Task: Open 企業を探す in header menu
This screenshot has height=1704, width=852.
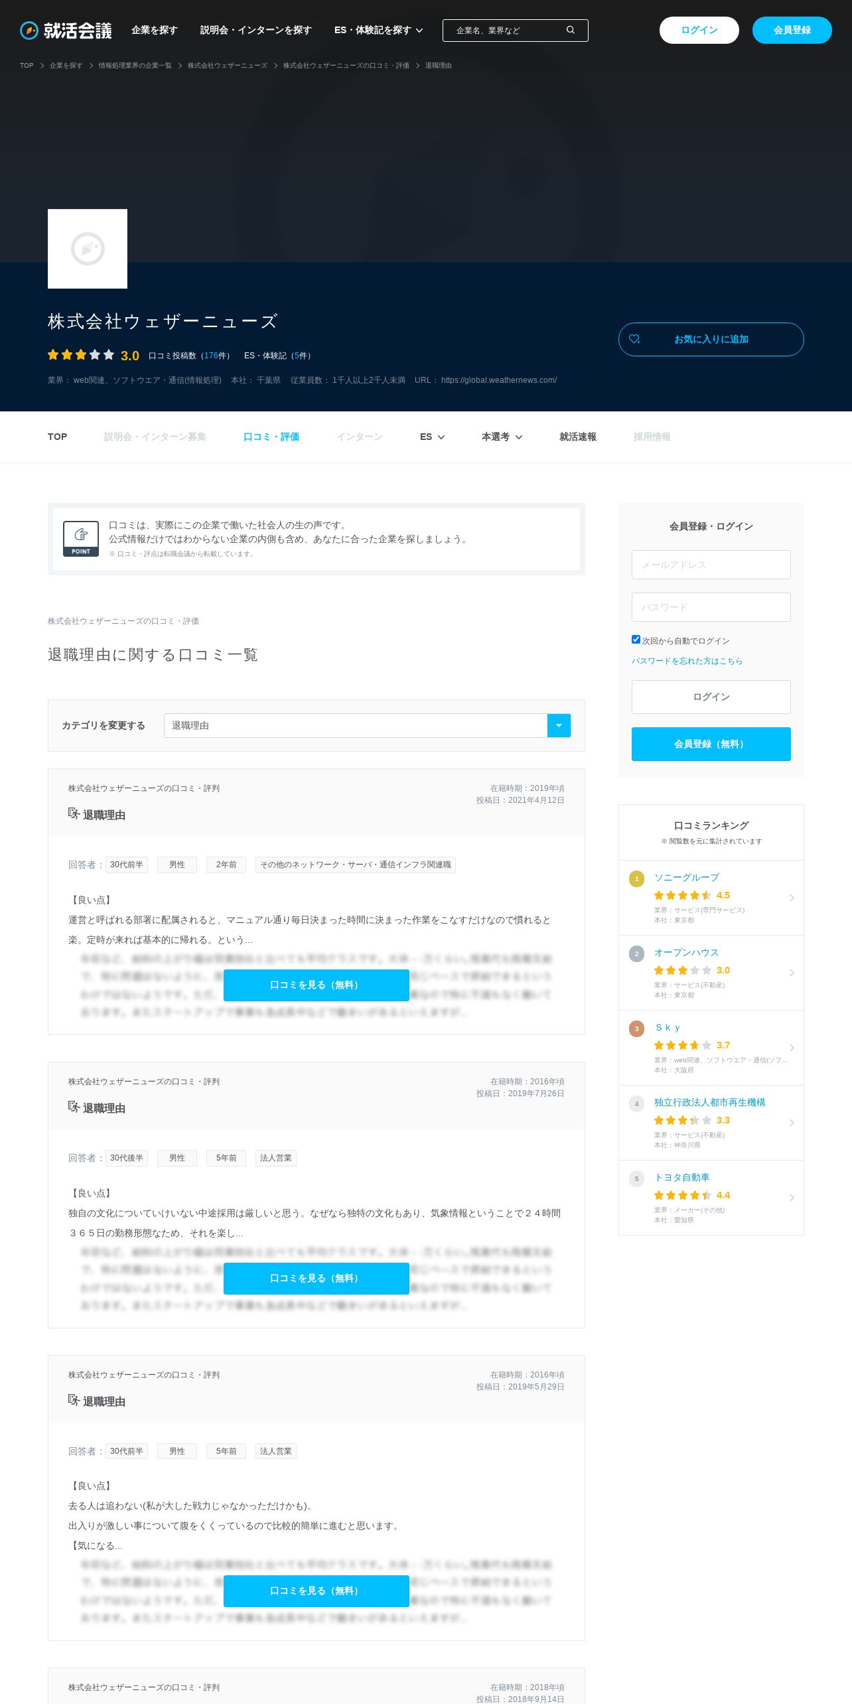Action: tap(155, 30)
